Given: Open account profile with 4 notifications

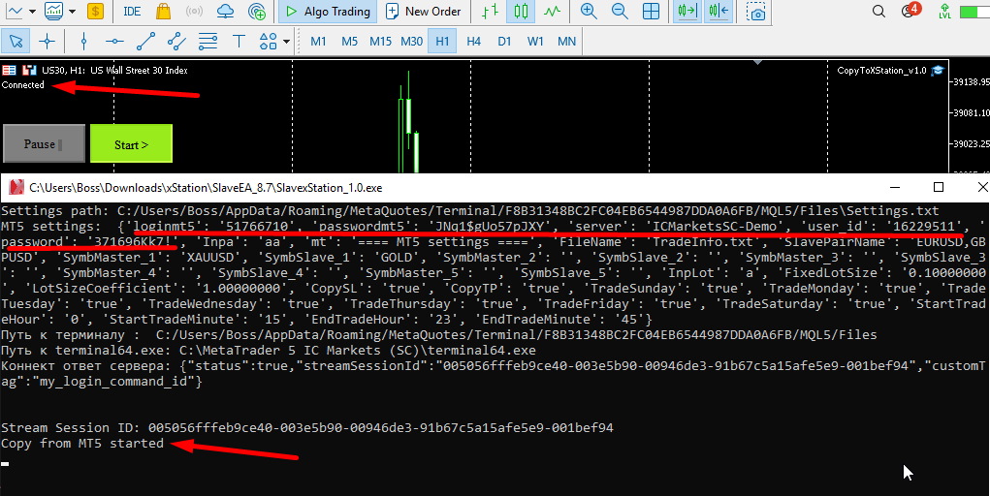Looking at the screenshot, I should pyautogui.click(x=910, y=10).
